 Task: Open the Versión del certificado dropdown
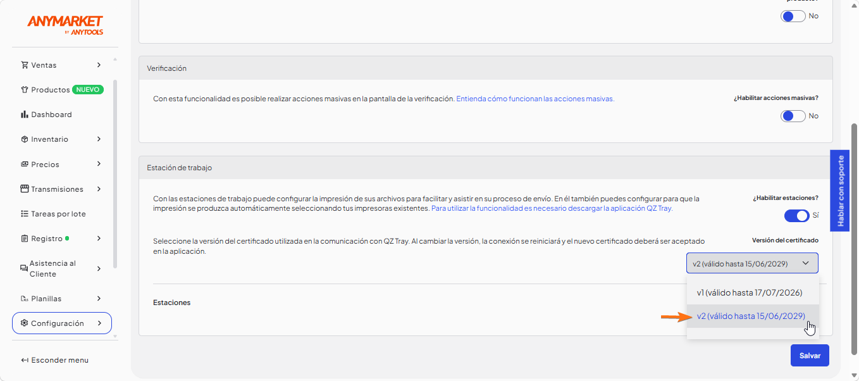pyautogui.click(x=752, y=263)
